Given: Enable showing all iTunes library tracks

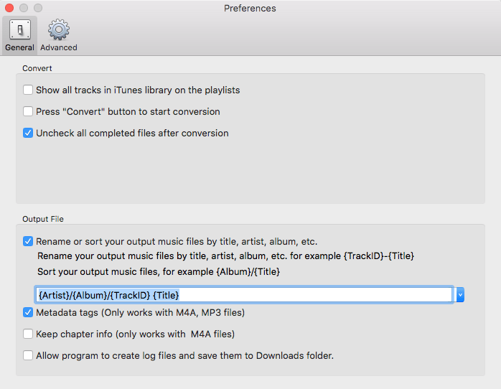Looking at the screenshot, I should pos(28,90).
